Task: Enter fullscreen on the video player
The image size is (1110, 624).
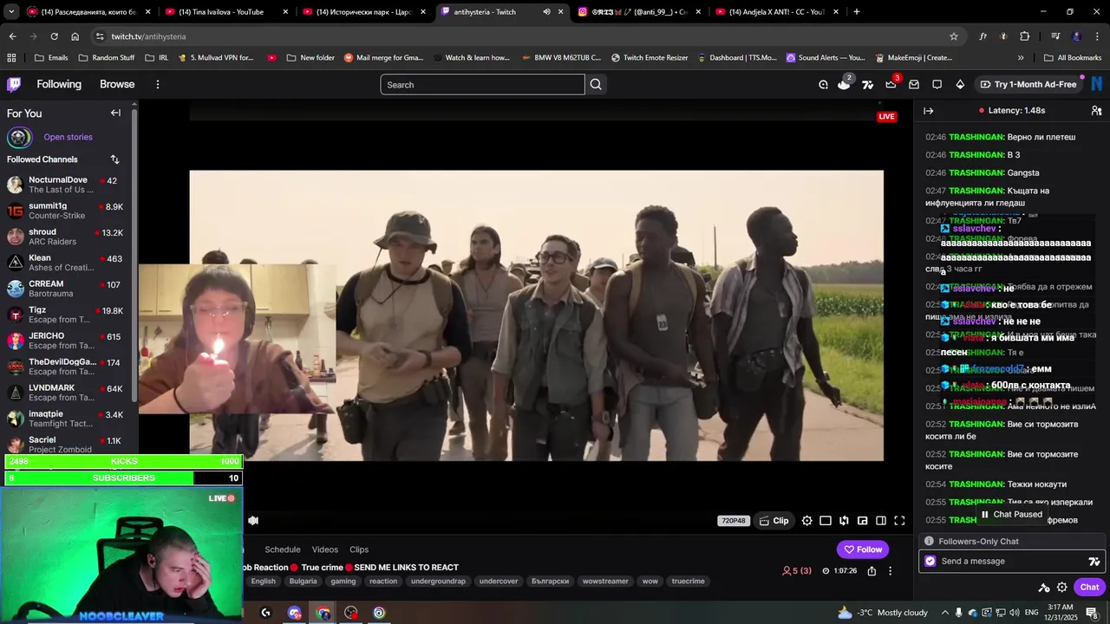Action: 899,521
